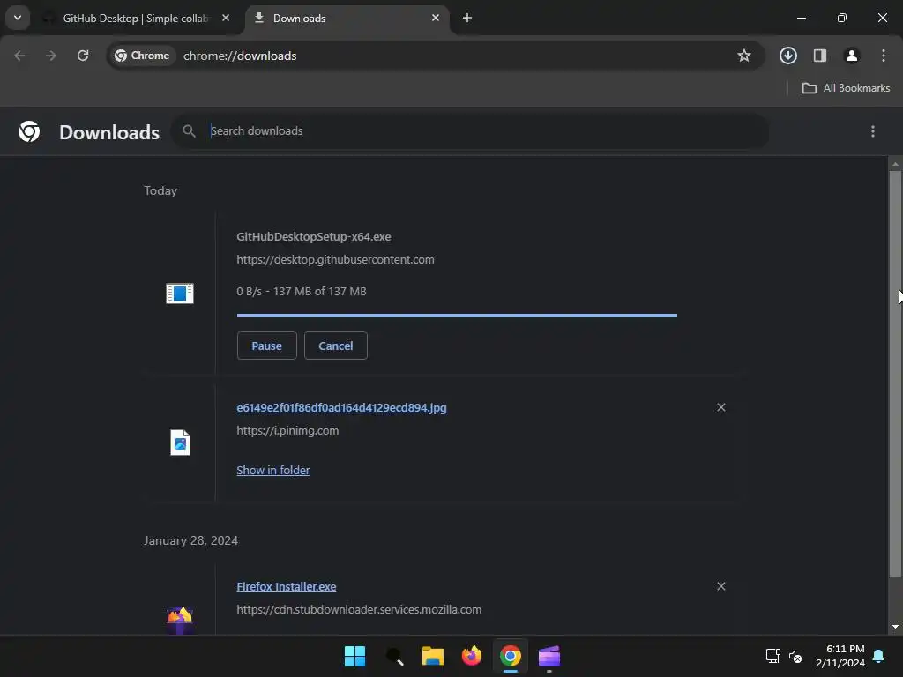903x677 pixels.
Task: Open the clock showing 6:11 PM
Action: click(x=840, y=656)
